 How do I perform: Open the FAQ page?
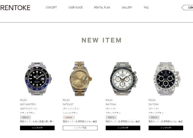146,7
